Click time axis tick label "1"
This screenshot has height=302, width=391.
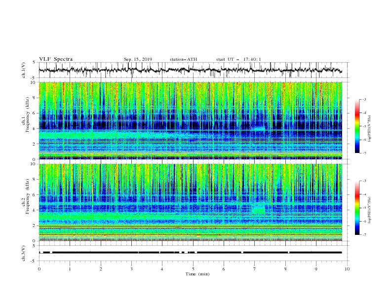tap(70, 269)
